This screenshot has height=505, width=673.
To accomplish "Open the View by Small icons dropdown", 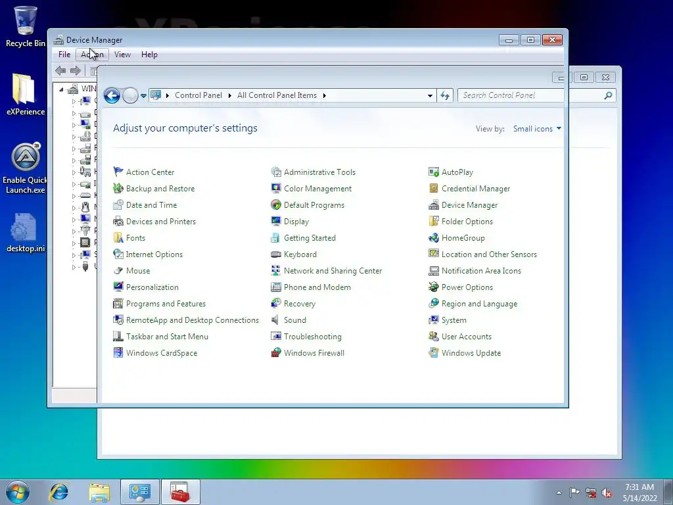I will click(537, 129).
